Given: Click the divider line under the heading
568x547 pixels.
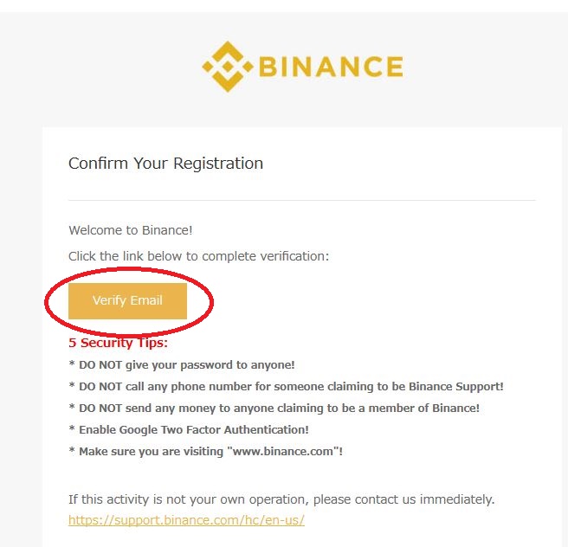Looking at the screenshot, I should point(301,200).
